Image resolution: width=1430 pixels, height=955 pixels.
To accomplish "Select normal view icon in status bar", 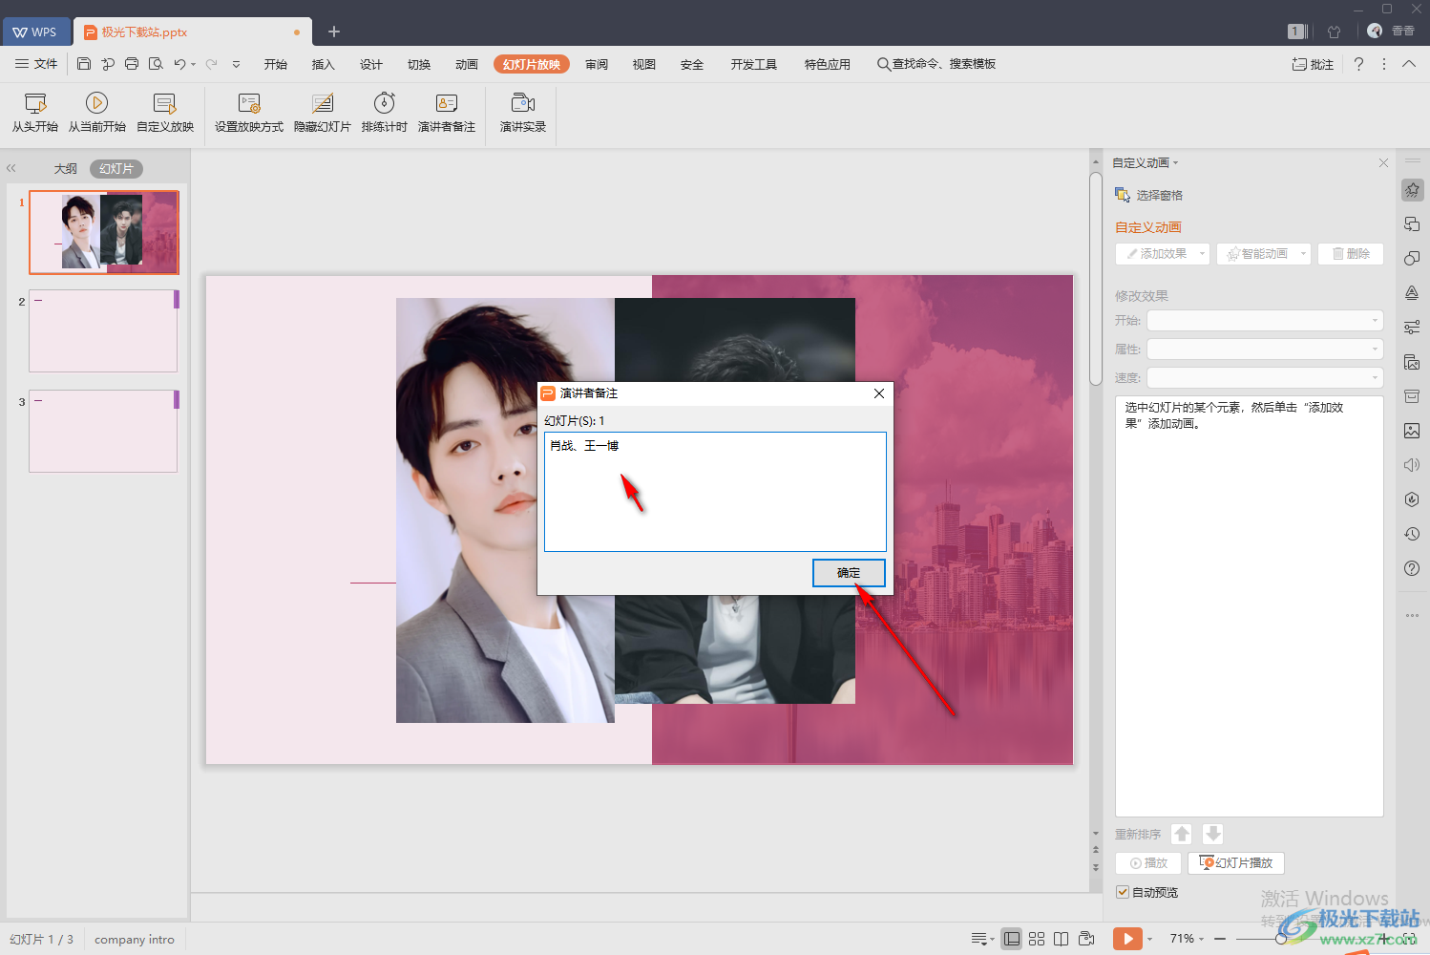I will [x=1012, y=939].
